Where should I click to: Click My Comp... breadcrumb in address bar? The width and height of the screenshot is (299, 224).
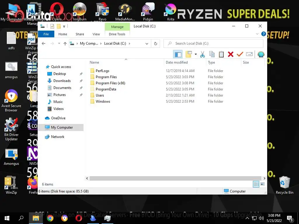(89, 43)
